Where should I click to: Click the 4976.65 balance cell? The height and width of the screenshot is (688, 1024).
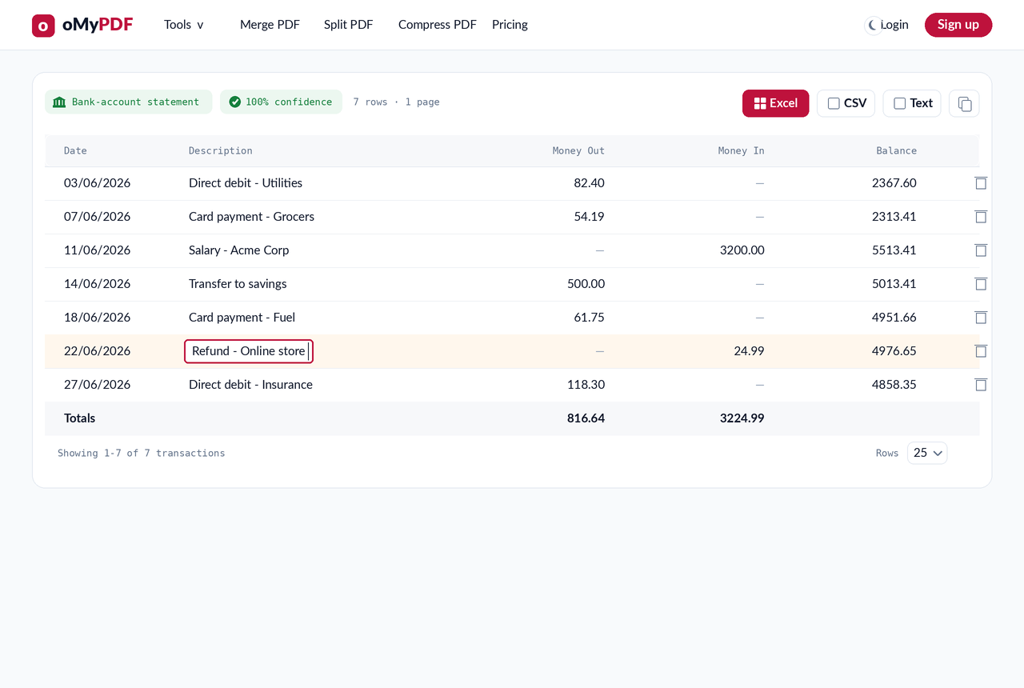tap(894, 351)
